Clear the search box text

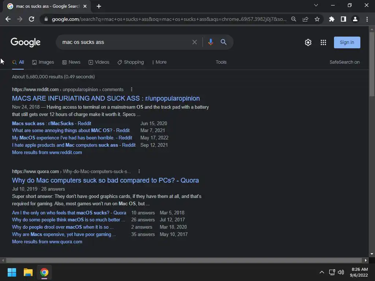pos(195,42)
